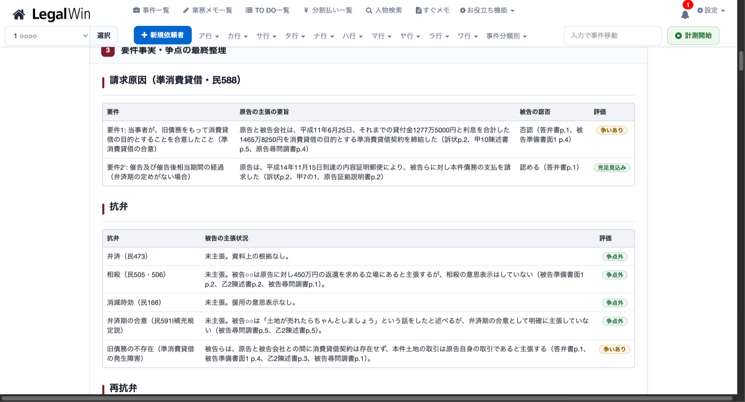Open the case selector combo box
Image resolution: width=745 pixels, height=402 pixels.
coord(47,36)
